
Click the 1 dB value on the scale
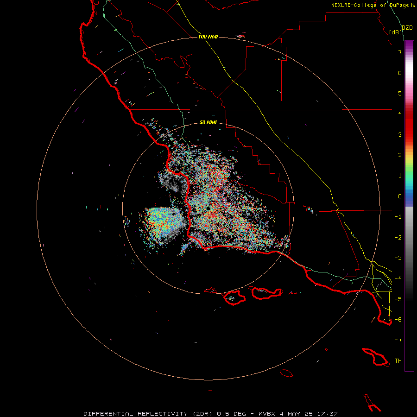(400, 176)
